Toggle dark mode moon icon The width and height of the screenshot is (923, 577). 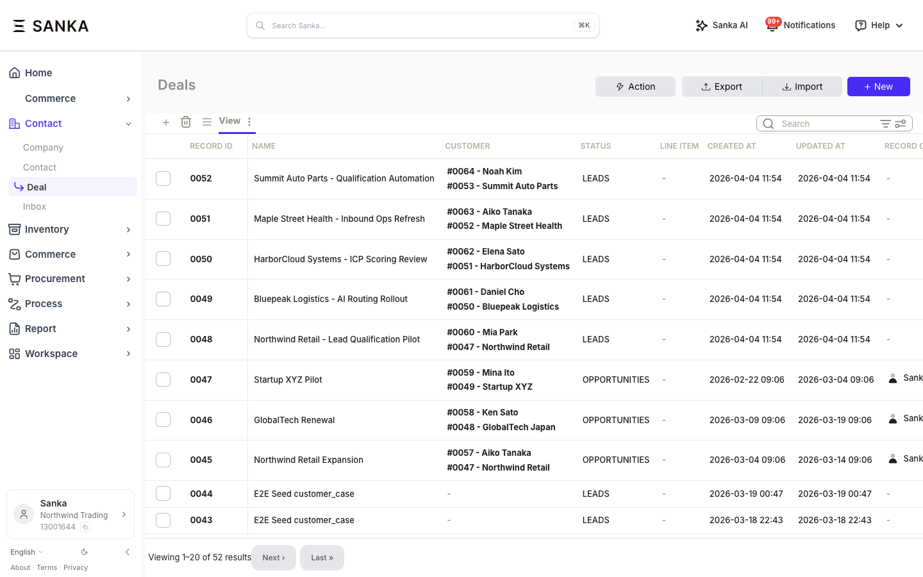(85, 552)
